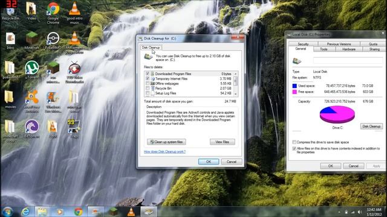Close the Disk Cleanup dialog window
The image size is (387, 217).
(238, 37)
